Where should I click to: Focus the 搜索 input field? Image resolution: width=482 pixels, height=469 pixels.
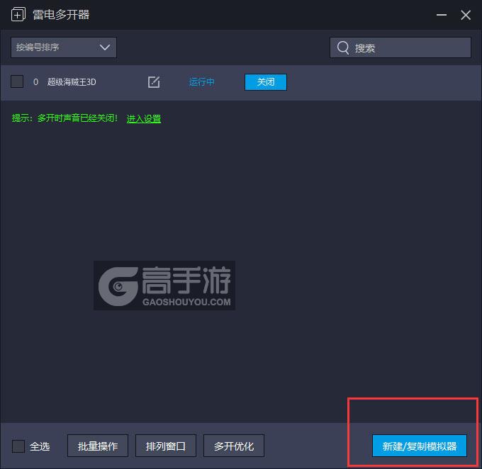[400, 47]
